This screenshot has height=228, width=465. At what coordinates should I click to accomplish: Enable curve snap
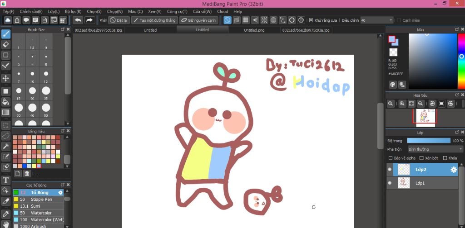coord(282,20)
